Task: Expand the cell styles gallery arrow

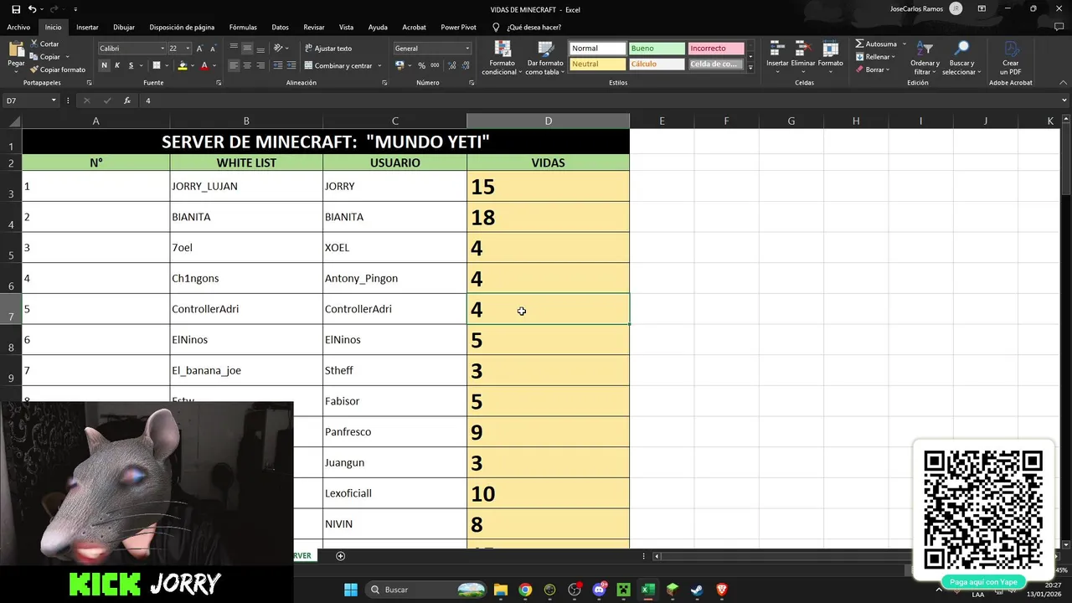Action: 750,68
